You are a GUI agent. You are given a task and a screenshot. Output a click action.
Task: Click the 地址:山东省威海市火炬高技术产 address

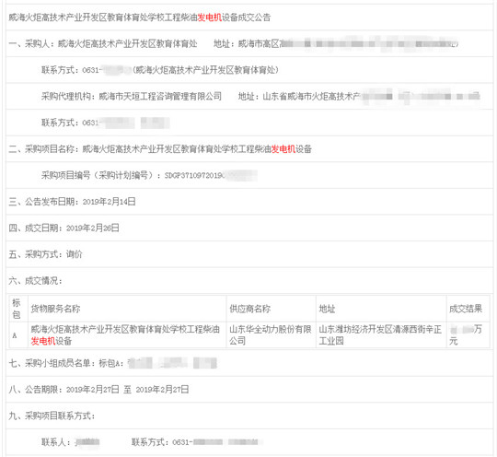(359, 96)
